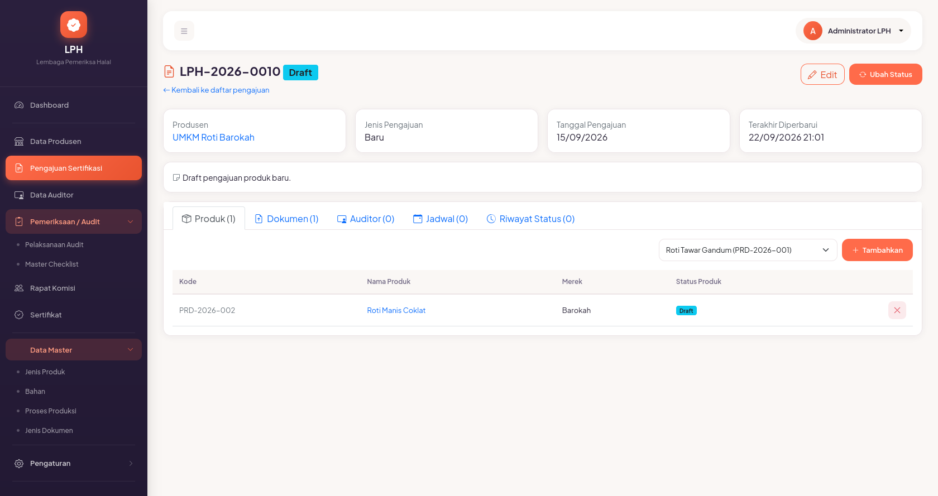Open Master Checklist submenu item
This screenshot has width=938, height=496.
(x=52, y=264)
